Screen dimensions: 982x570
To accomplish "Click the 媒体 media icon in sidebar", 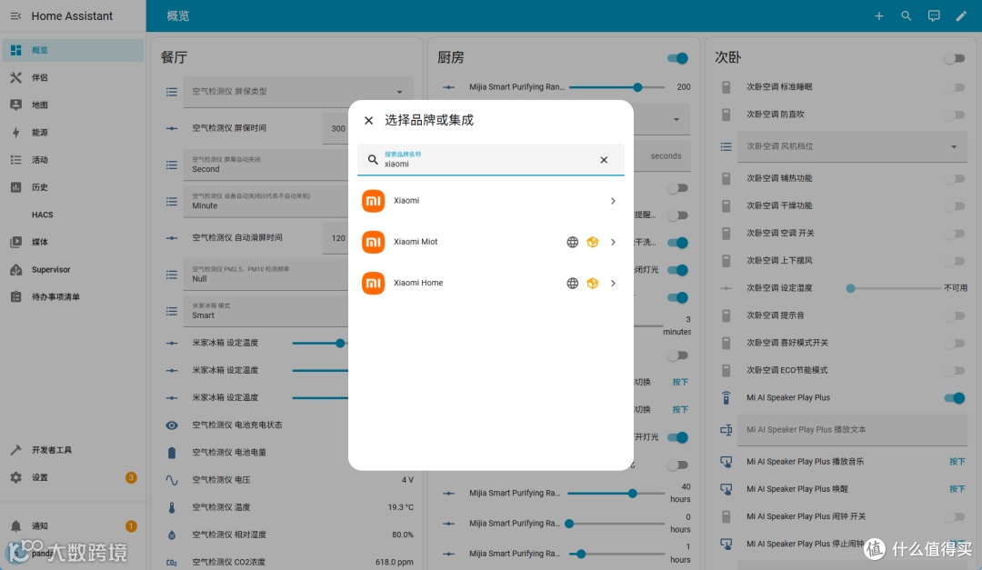I will pyautogui.click(x=15, y=242).
